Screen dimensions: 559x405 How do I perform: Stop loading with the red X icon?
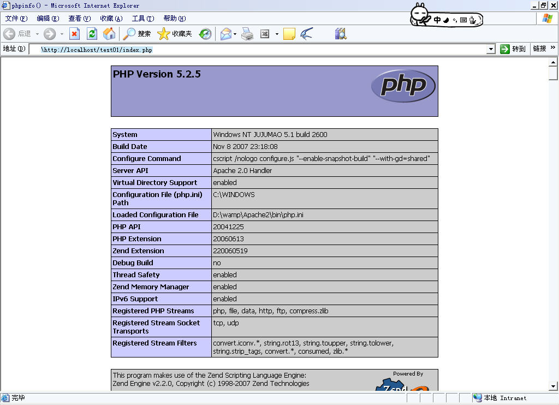74,34
